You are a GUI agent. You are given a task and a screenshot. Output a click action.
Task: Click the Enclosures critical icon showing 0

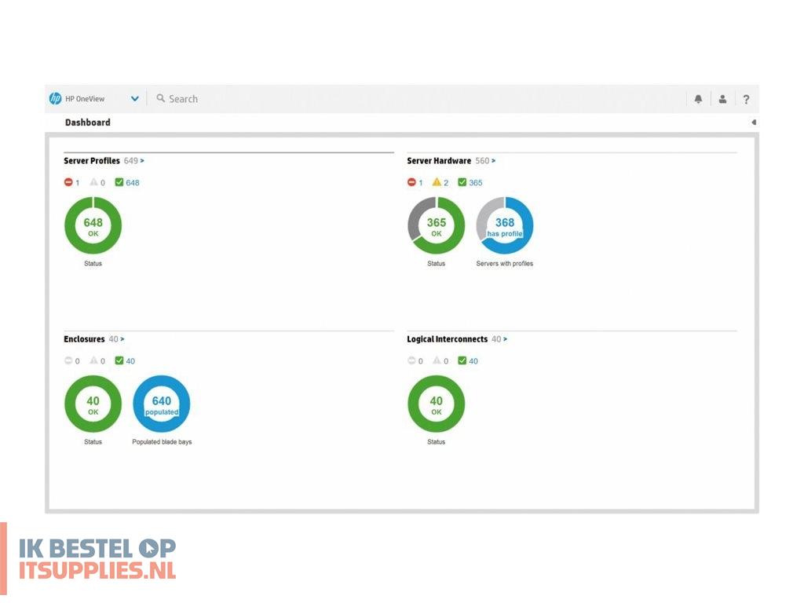tap(68, 360)
